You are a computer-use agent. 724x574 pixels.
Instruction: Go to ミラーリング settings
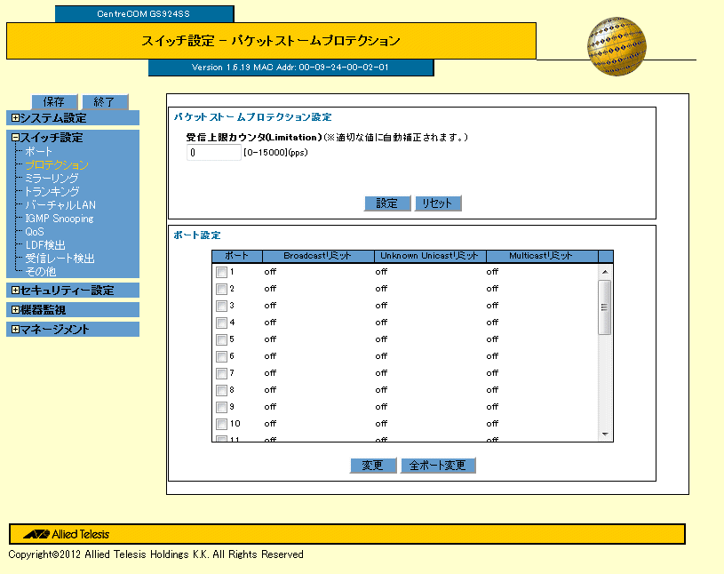coord(52,179)
